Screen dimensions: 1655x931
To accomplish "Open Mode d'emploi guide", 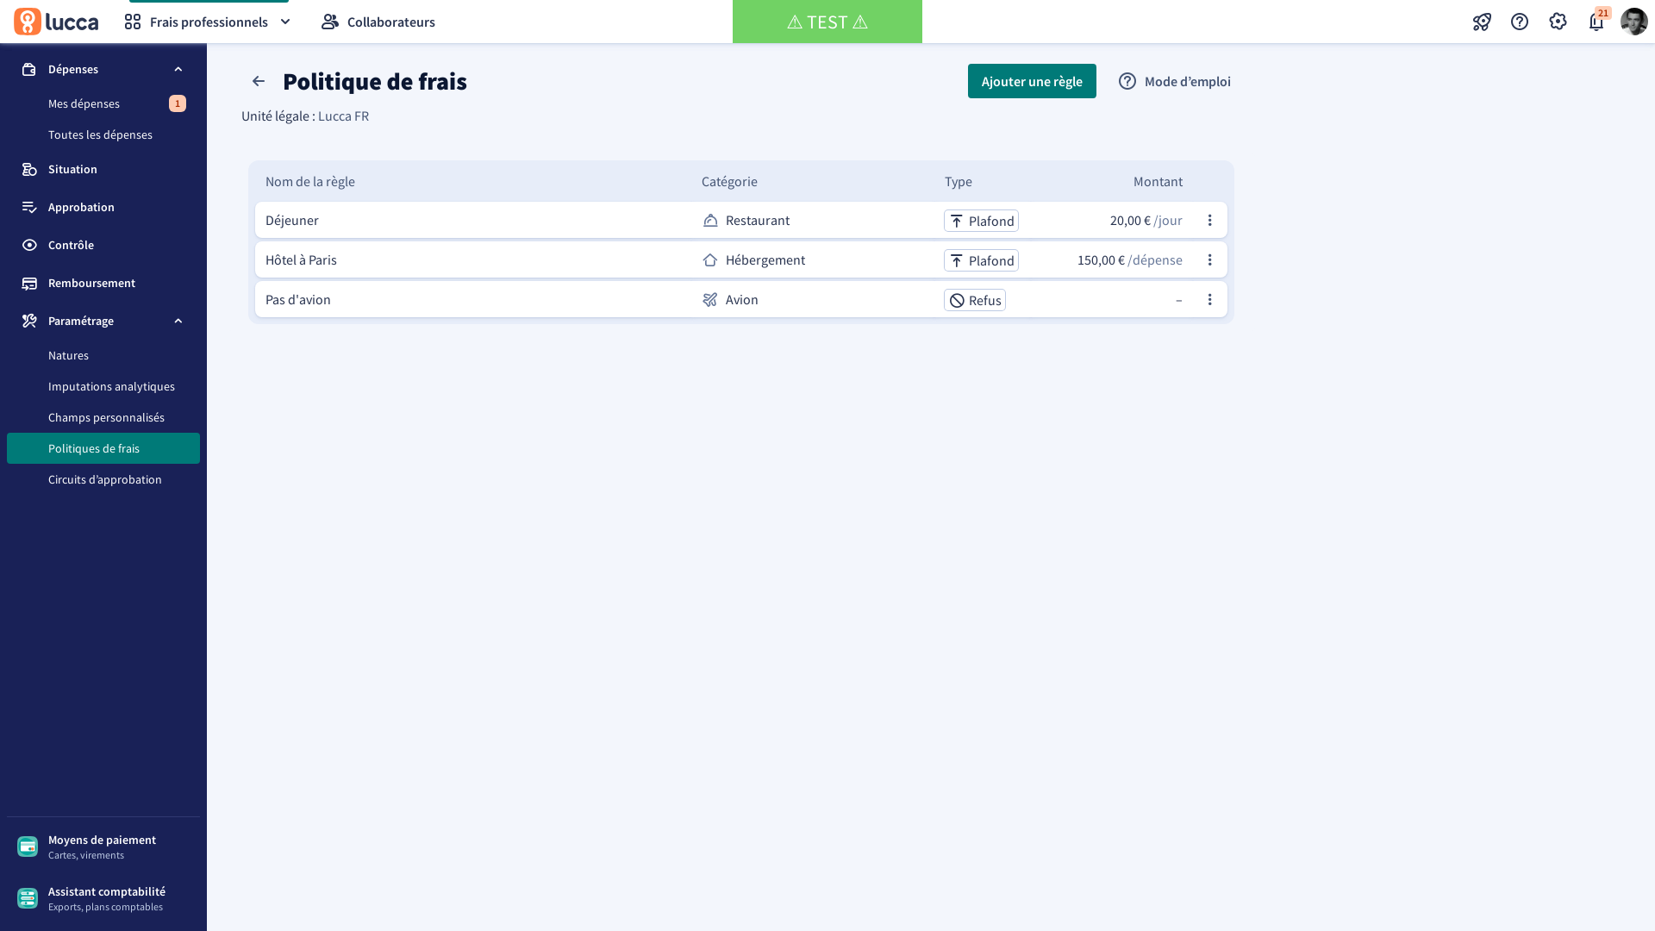I will 1174,81.
